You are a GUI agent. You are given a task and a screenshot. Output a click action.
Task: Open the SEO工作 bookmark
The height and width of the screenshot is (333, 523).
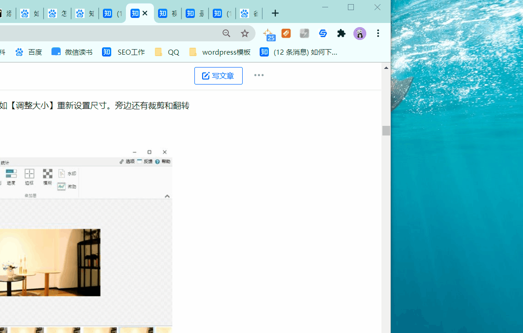124,52
